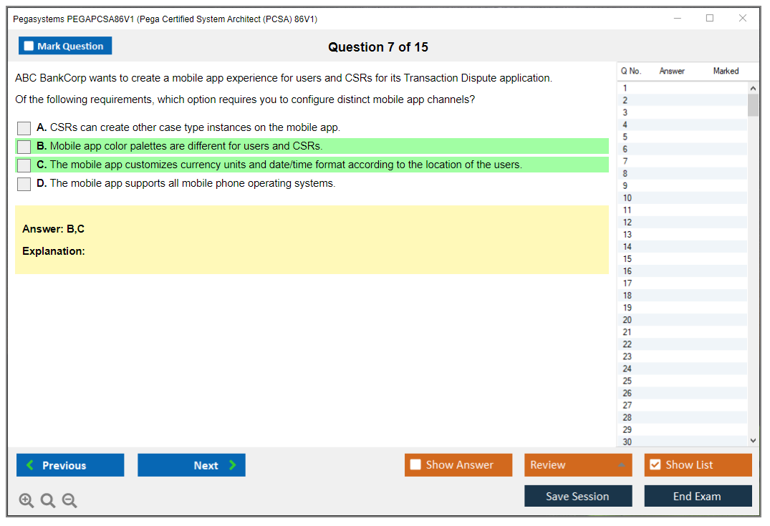Screen dimensions: 770x526
Task: Click the green left arrow on Previous
Action: [30, 465]
